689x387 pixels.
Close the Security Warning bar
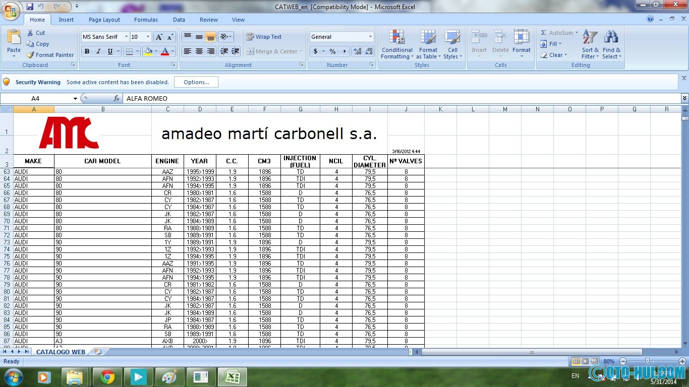684,78
